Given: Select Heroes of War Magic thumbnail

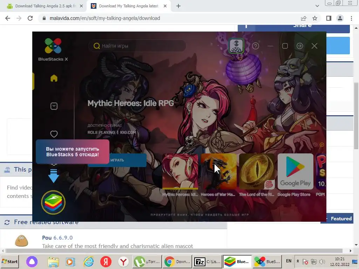Looking at the screenshot, I should (x=218, y=171).
